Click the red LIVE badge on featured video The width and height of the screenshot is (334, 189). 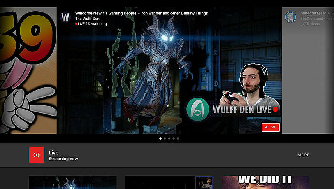coord(271,127)
